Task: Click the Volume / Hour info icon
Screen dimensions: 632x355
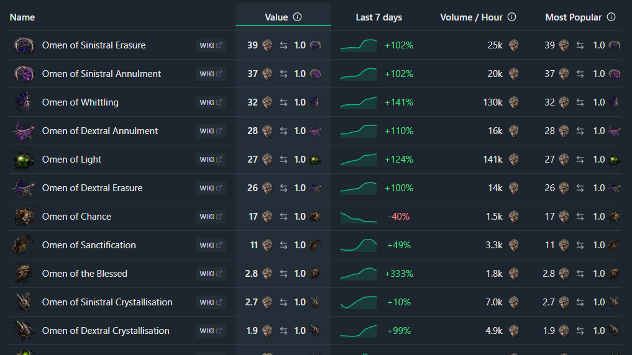Action: 512,17
